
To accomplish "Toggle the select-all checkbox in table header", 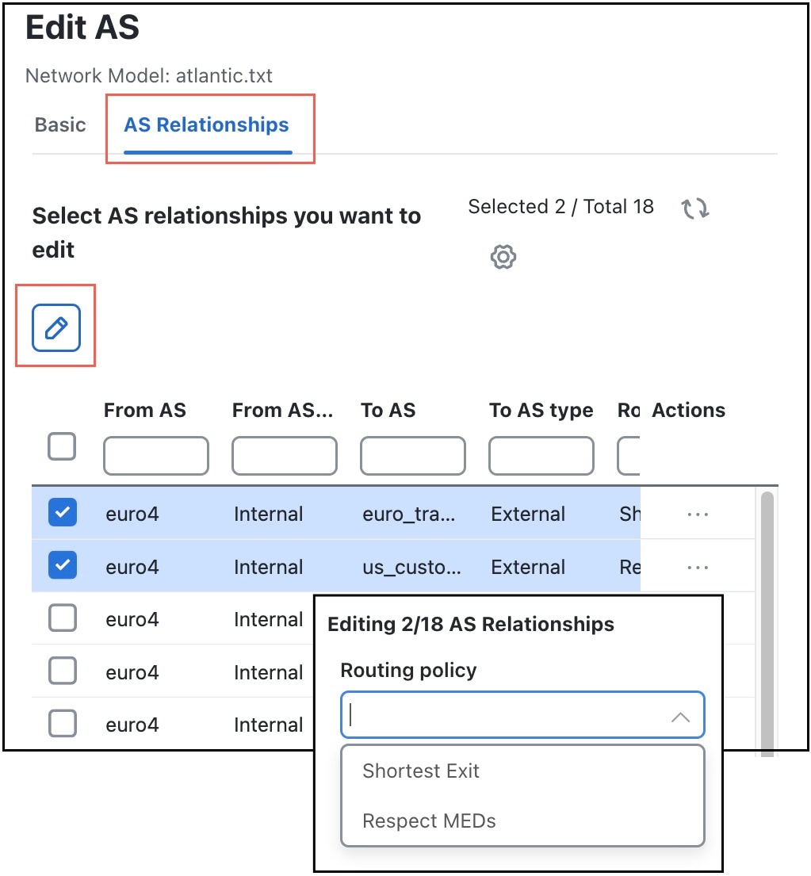I will 61,446.
